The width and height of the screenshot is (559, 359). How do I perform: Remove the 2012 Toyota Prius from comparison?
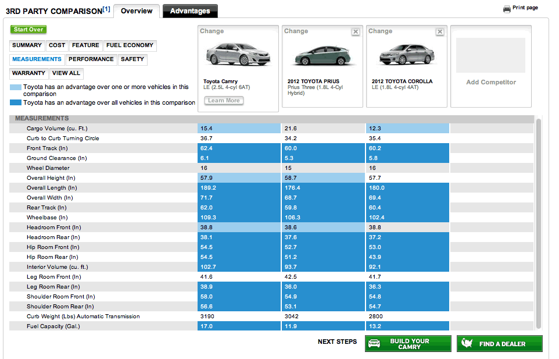pyautogui.click(x=356, y=32)
